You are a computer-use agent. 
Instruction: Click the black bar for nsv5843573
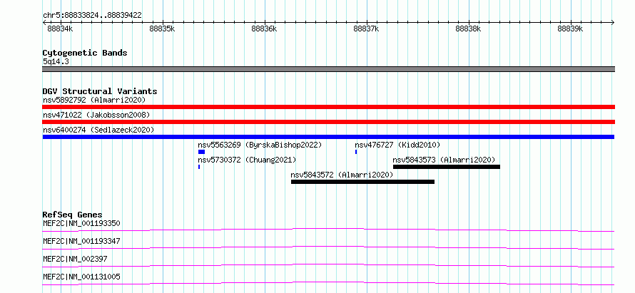pyautogui.click(x=447, y=167)
